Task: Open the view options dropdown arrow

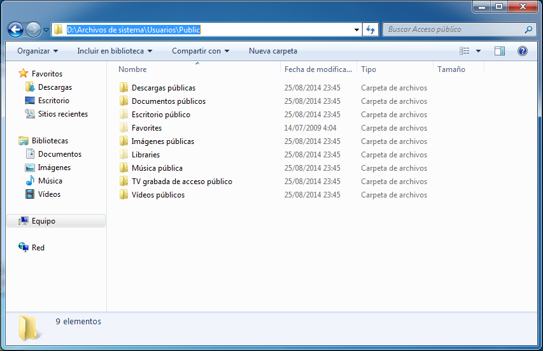Action: coord(478,51)
